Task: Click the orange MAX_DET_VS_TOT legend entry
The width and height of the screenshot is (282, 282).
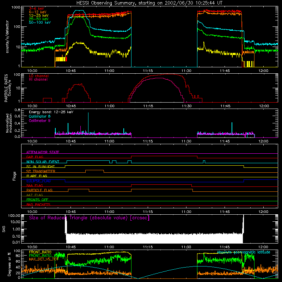Action: [x=43, y=259]
